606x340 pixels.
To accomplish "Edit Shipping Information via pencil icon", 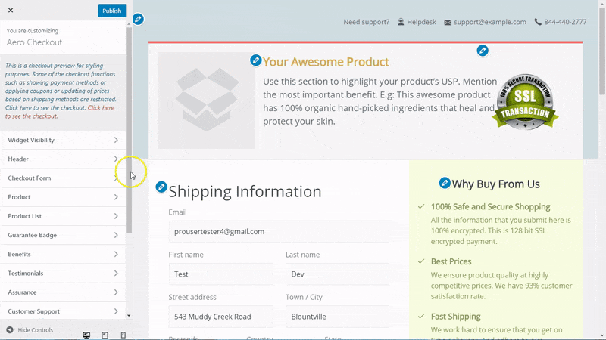I will [x=161, y=187].
